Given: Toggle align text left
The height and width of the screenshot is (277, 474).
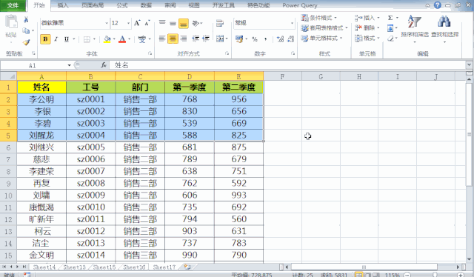Looking at the screenshot, I should tap(162, 39).
